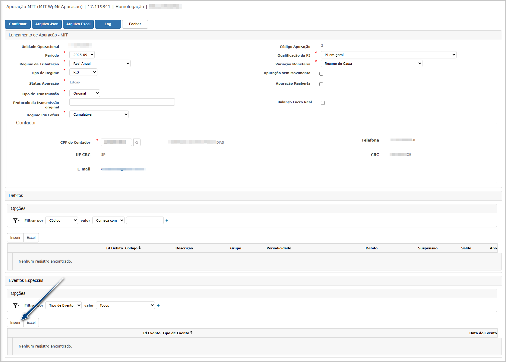
Task: Enable Apuração sem Movimento checkbox
Action: coord(321,74)
